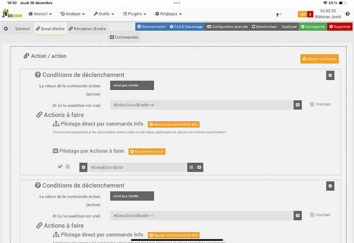Save with the Sauvegarder button

[313, 27]
